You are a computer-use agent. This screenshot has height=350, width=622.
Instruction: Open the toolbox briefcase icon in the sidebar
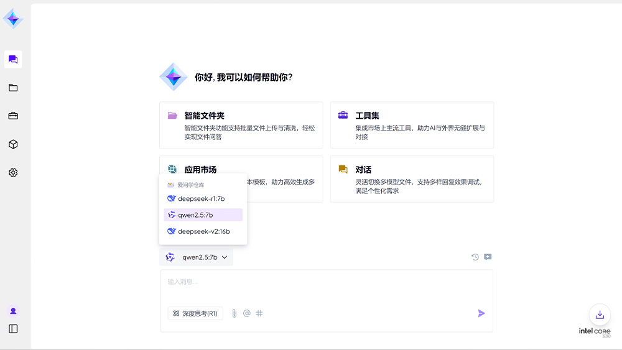[13, 116]
